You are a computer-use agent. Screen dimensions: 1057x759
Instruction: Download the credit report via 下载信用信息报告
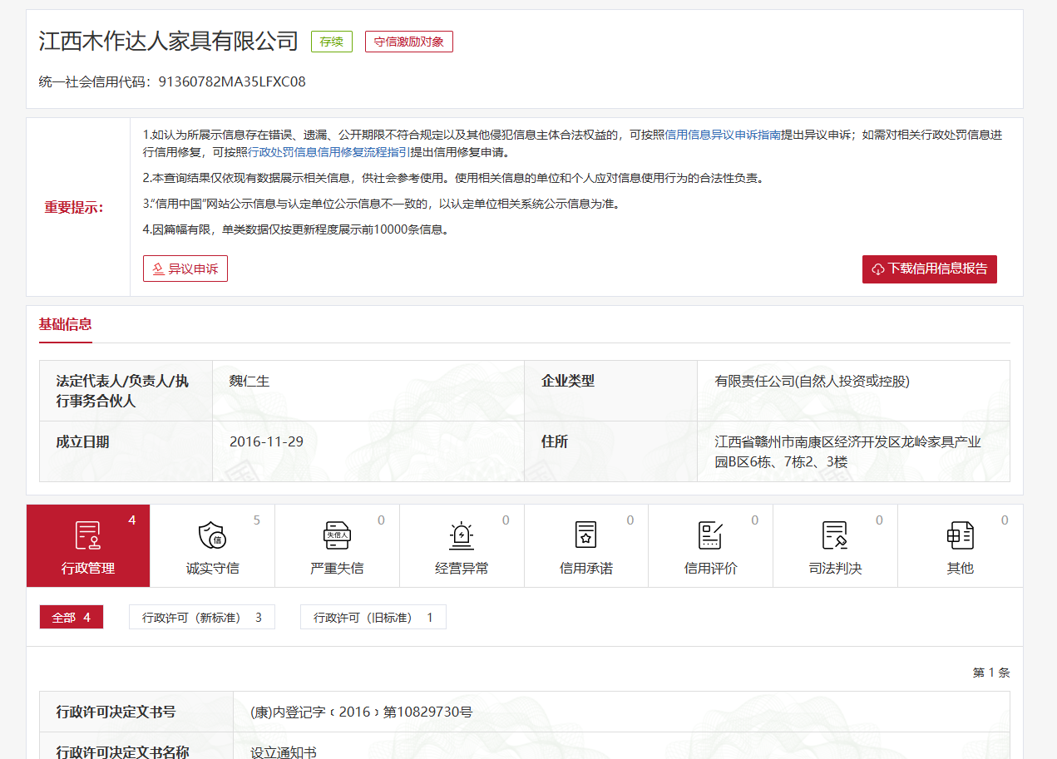tap(929, 269)
